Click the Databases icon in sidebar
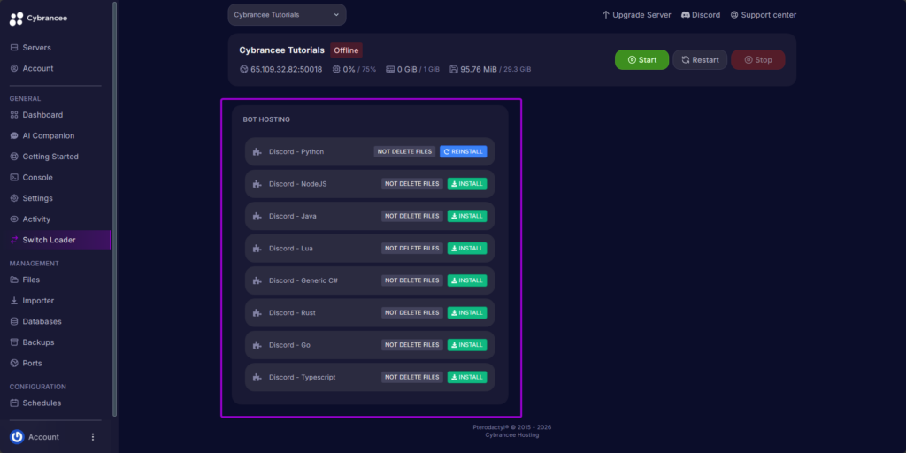 (x=14, y=321)
